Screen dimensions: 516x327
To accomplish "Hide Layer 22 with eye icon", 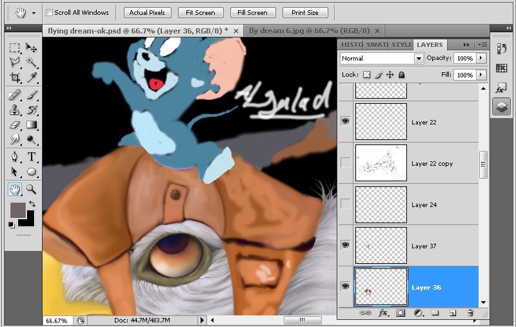I will (x=345, y=121).
